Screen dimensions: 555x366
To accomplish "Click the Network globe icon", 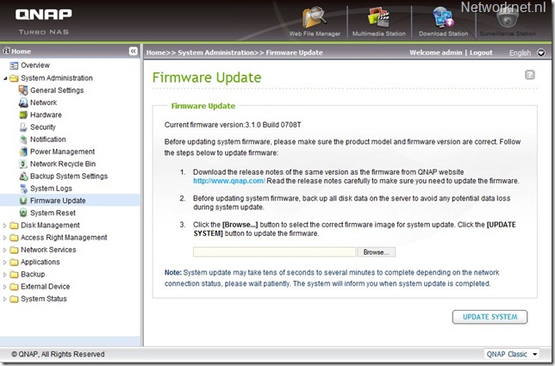I will pyautogui.click(x=23, y=102).
